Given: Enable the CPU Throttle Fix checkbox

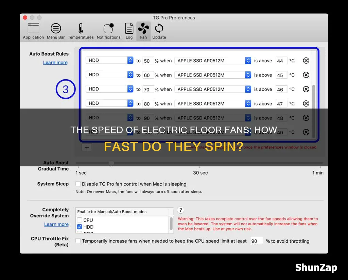Looking at the screenshot, I should [78, 241].
